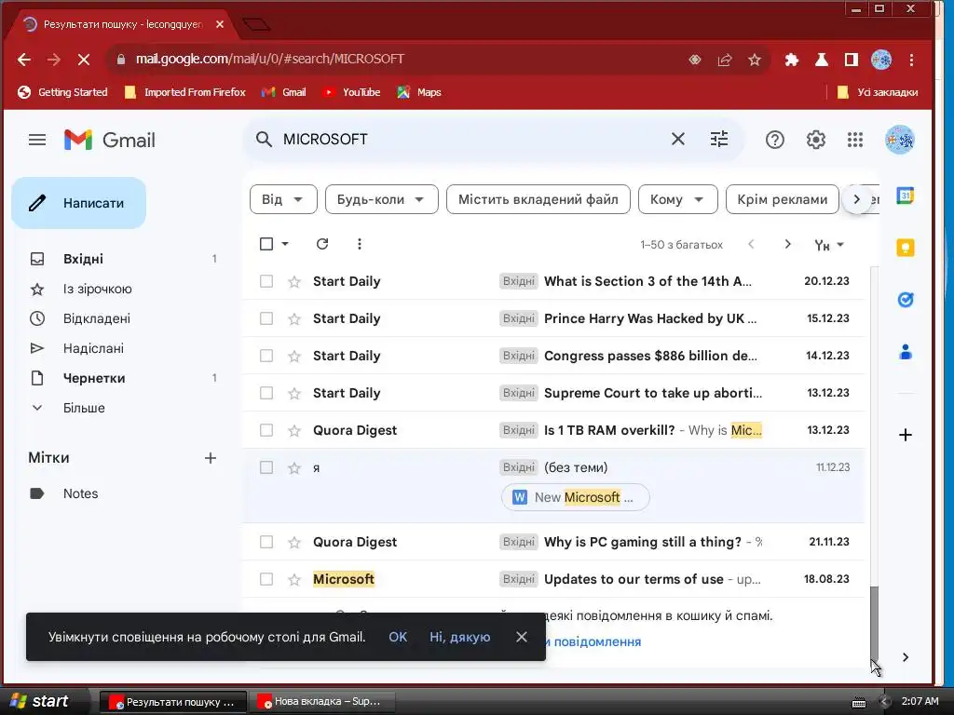Open the 'New Microsoft' Word attachment chip
This screenshot has width=954, height=715.
[576, 497]
